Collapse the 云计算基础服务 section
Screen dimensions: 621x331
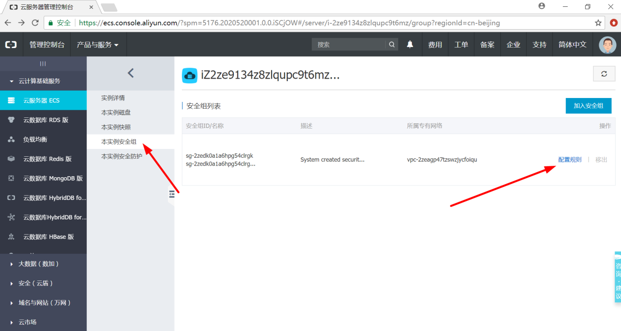(x=43, y=81)
